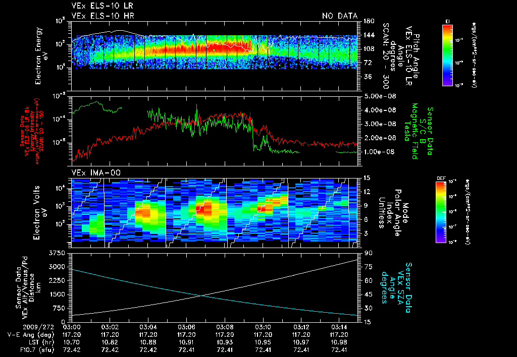This screenshot has width=517, height=357.
Task: Click the altitude and SZA line plot panel
Action: [x=215, y=287]
